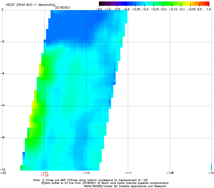Click the -0.4 color scale label
Viewport: 214px width, 188px height.
[x=126, y=9]
